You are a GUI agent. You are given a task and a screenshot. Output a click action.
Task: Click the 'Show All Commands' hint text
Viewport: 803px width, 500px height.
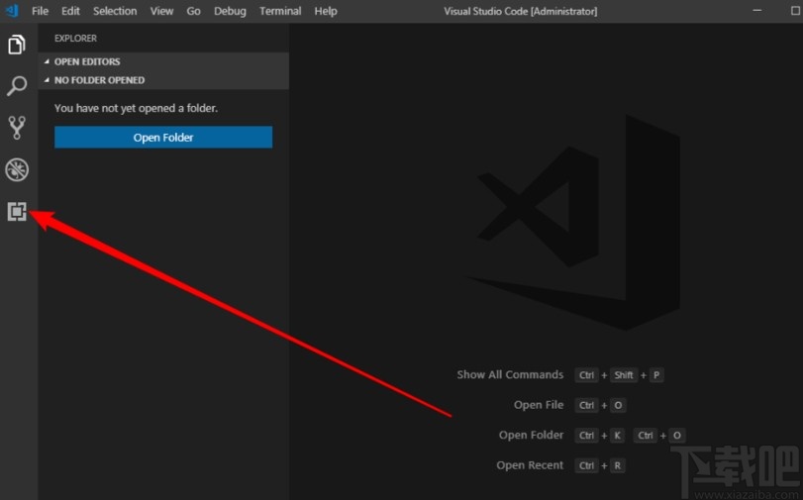(510, 374)
